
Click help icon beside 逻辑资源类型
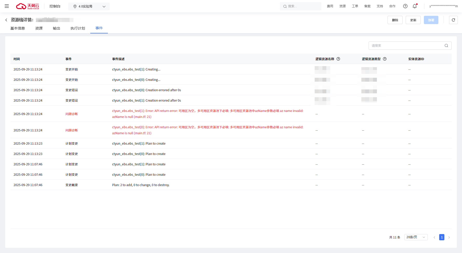pos(385,59)
